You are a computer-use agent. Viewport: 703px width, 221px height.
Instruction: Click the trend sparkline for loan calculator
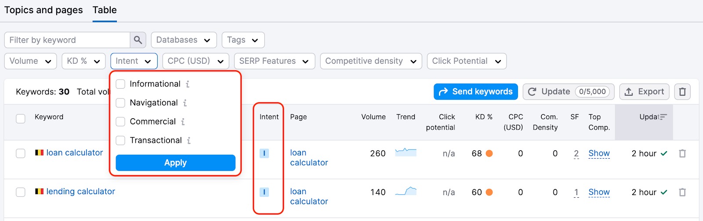click(x=406, y=152)
